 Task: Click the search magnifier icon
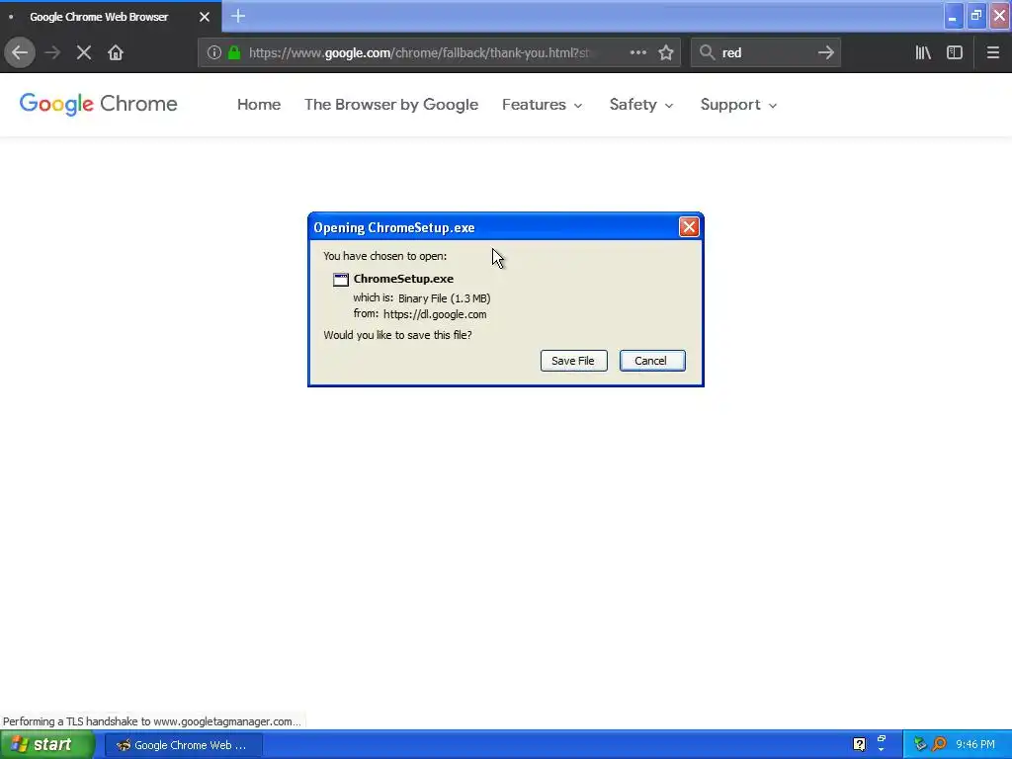click(708, 52)
